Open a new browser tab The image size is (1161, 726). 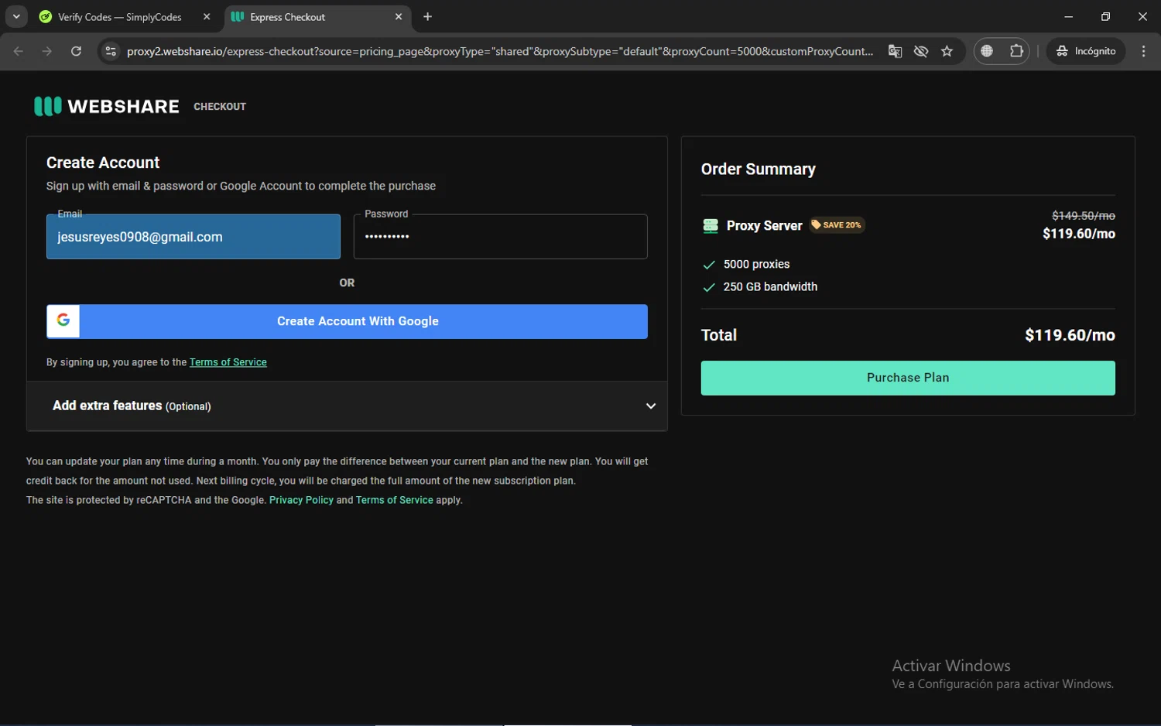pos(427,17)
